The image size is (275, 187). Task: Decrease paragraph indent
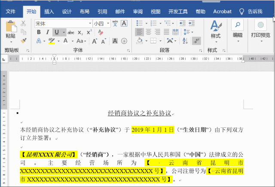tap(182, 23)
